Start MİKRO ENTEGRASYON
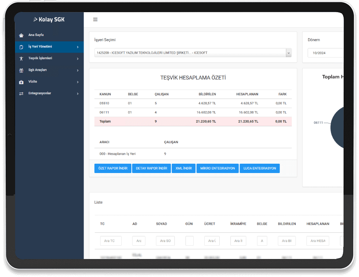Viewport: 359px width, 277px height. pos(217,168)
